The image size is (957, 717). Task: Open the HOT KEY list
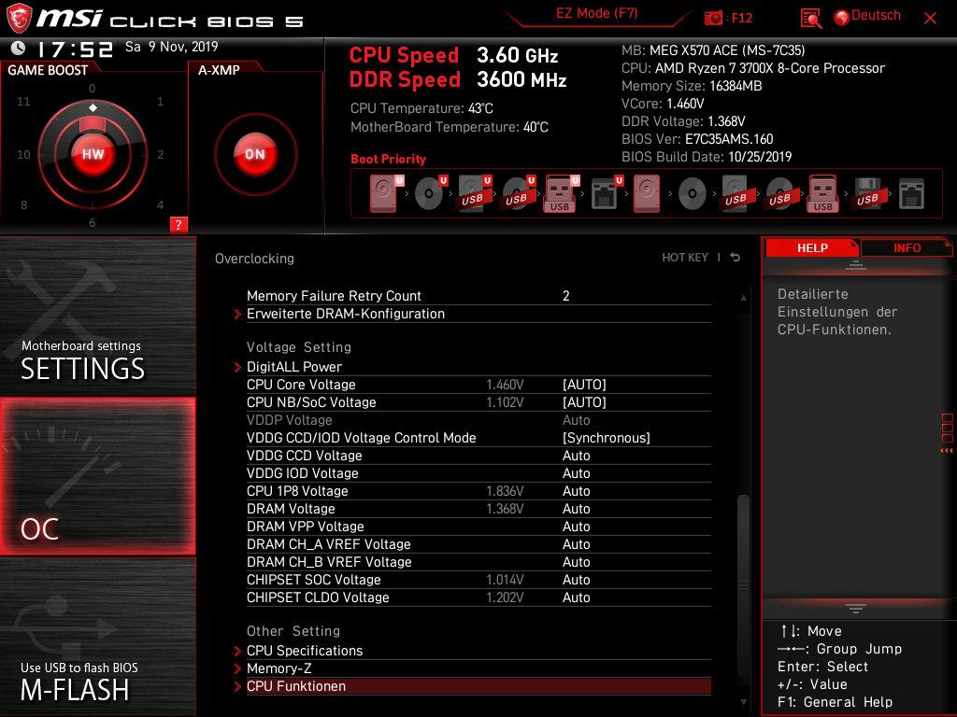tap(685, 258)
